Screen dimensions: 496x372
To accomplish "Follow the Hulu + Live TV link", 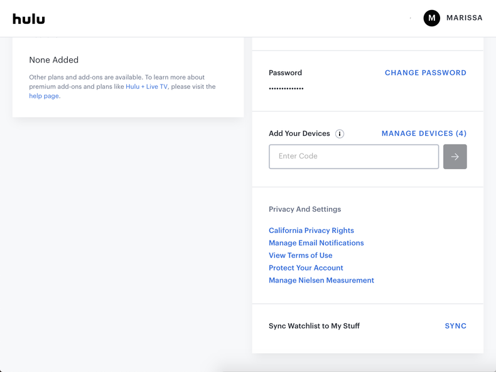I will click(x=146, y=87).
